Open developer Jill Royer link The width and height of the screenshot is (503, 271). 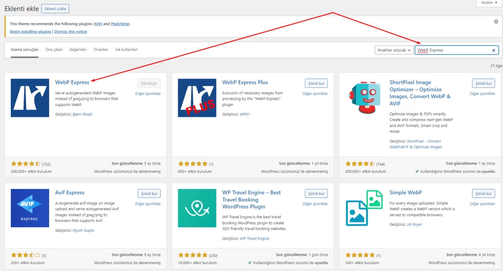pyautogui.click(x=414, y=224)
